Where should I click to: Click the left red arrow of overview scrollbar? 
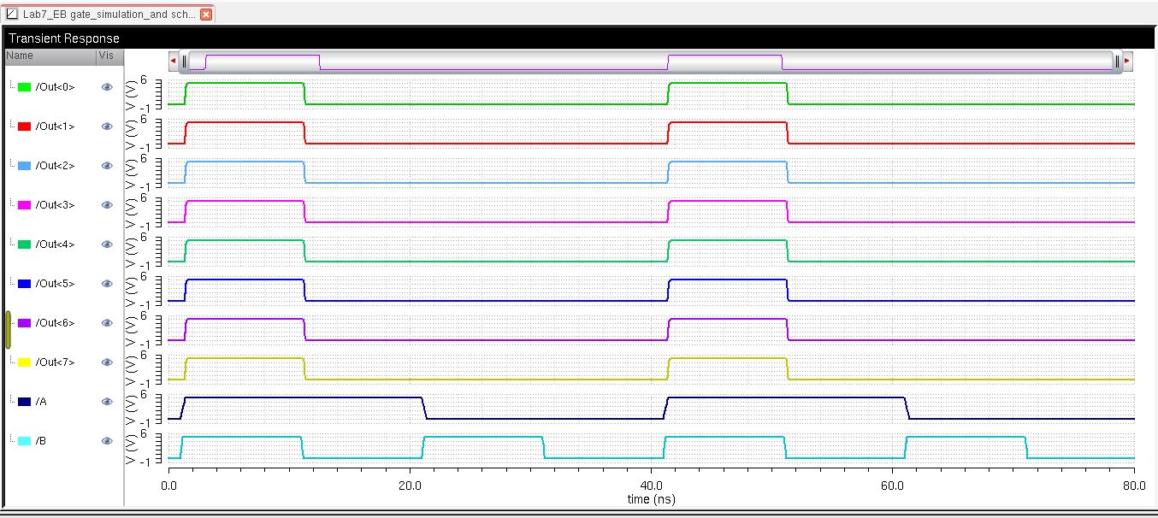tap(174, 61)
